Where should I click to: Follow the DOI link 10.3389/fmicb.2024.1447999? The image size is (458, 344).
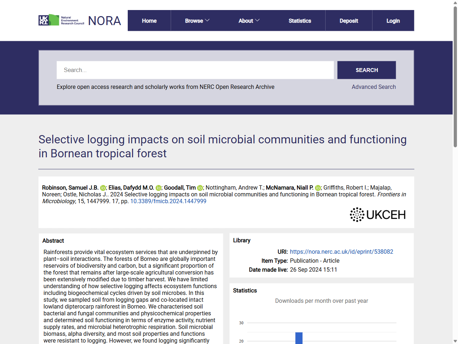click(x=168, y=201)
